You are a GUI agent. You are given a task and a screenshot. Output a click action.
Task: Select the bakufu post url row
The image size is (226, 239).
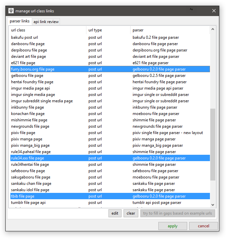[x=110, y=37]
